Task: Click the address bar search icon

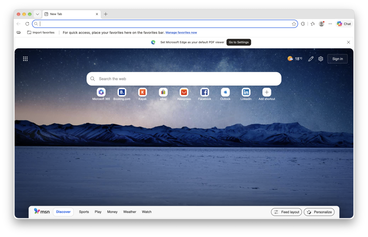Action: point(36,24)
